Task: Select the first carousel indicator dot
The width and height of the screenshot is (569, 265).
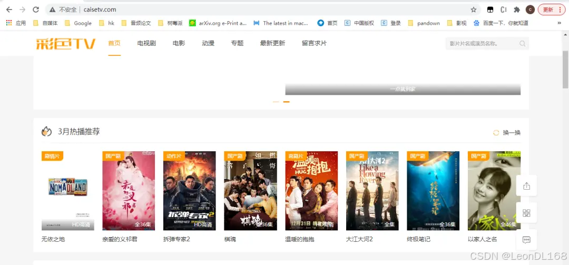Action: 276,102
